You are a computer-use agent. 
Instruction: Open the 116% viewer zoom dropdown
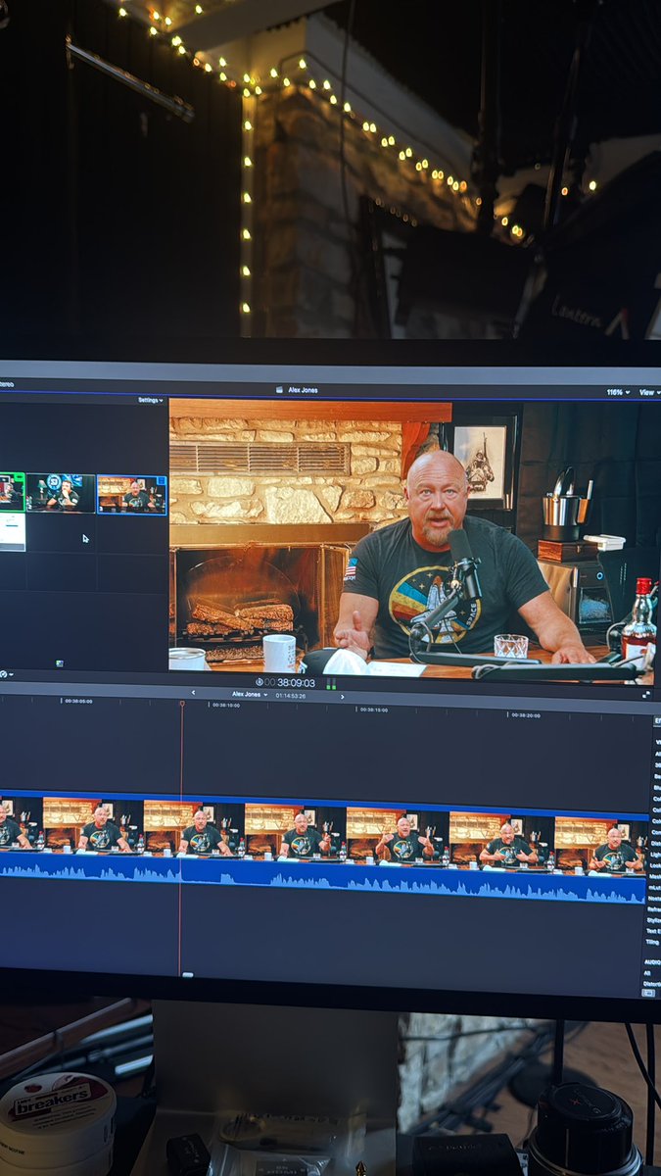click(x=617, y=391)
